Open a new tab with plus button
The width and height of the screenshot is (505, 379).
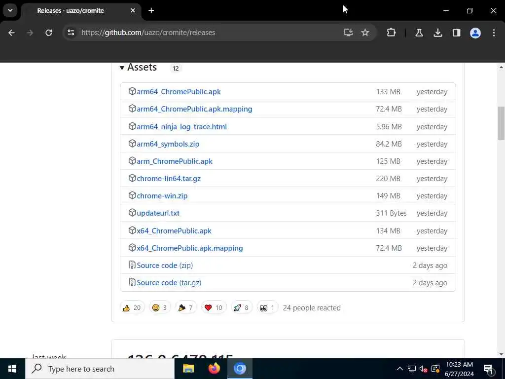[x=151, y=11]
